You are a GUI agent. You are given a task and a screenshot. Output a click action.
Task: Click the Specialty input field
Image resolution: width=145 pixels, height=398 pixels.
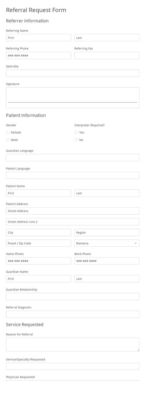[x=72, y=73]
